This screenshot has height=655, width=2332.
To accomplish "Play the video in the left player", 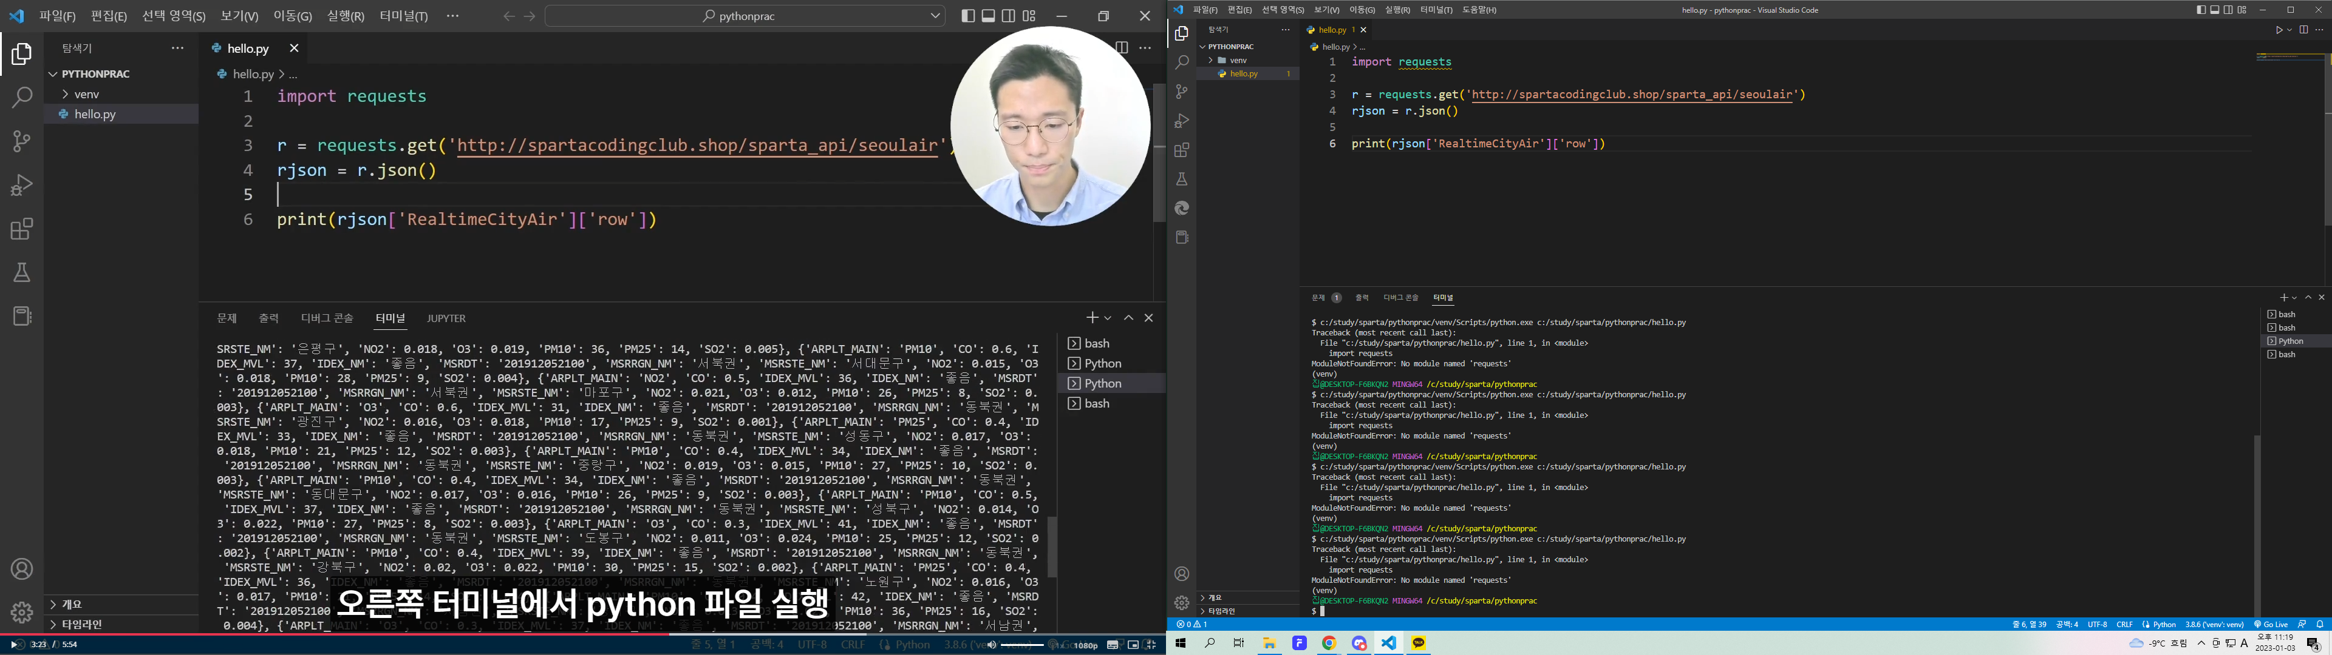I will tap(15, 645).
